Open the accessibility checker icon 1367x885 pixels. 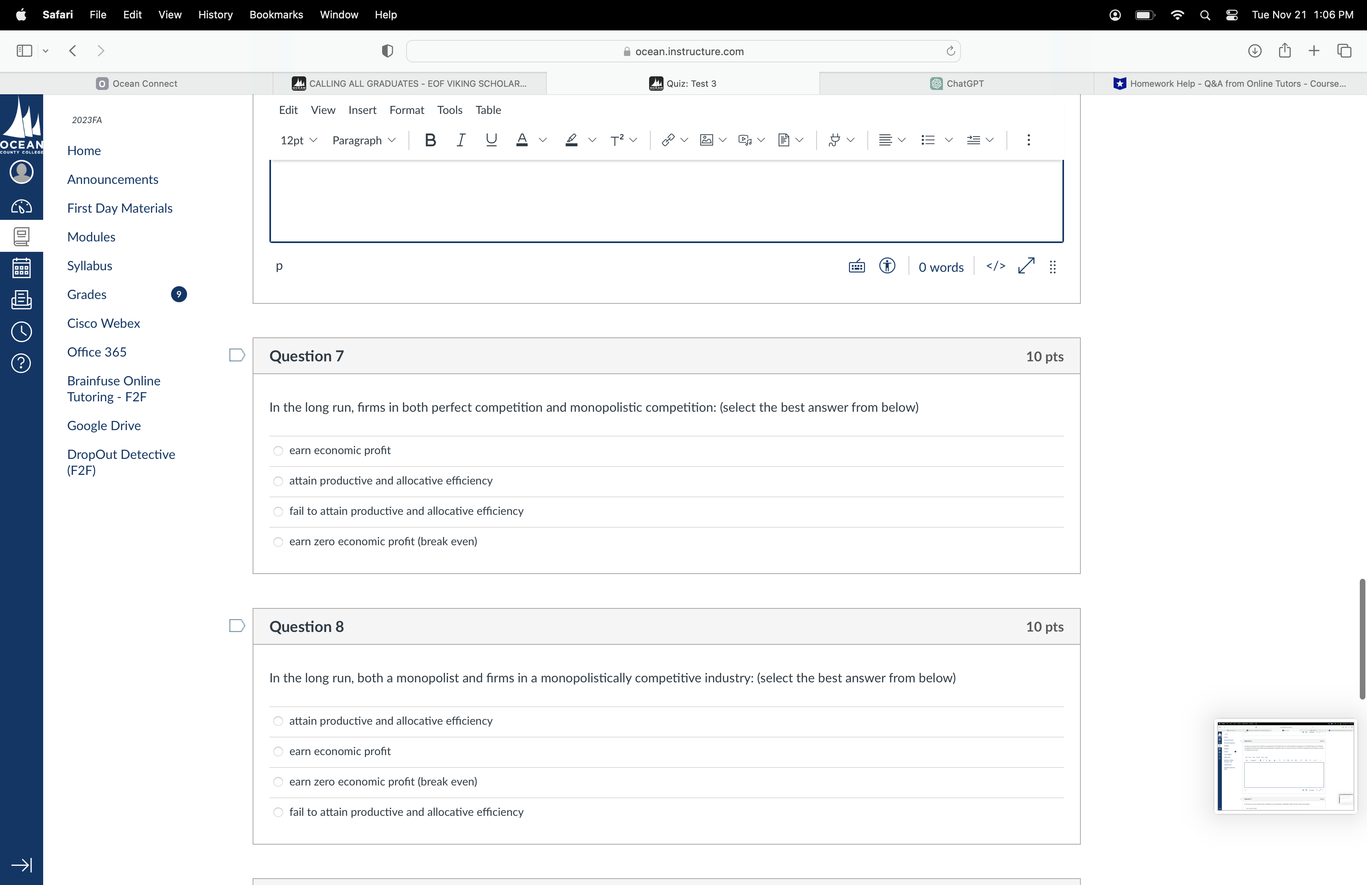[x=887, y=267]
